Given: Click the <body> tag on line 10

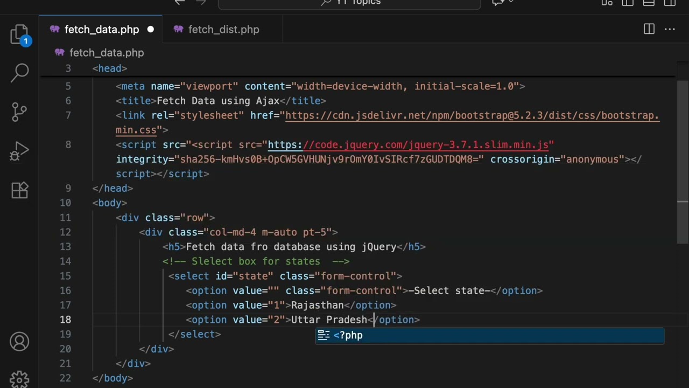Looking at the screenshot, I should [110, 203].
